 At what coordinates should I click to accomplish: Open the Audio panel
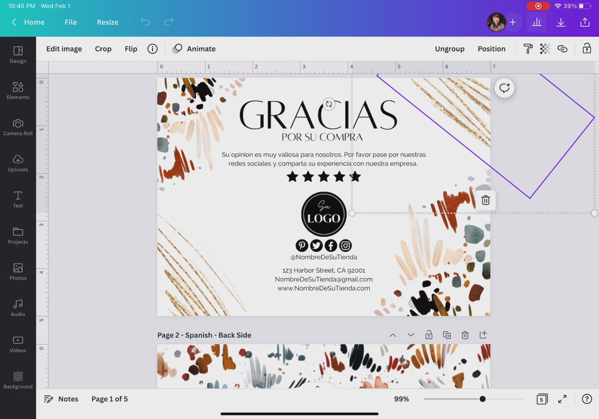18,308
